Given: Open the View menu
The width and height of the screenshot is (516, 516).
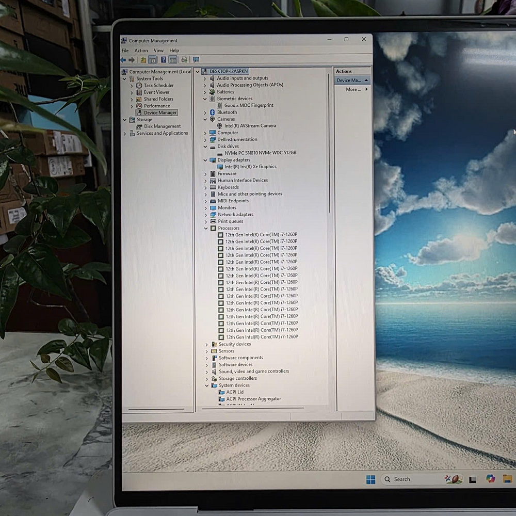Looking at the screenshot, I should [158, 51].
